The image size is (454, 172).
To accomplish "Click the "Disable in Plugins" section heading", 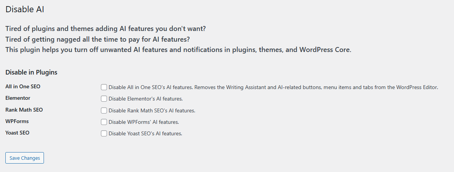I will [x=31, y=72].
